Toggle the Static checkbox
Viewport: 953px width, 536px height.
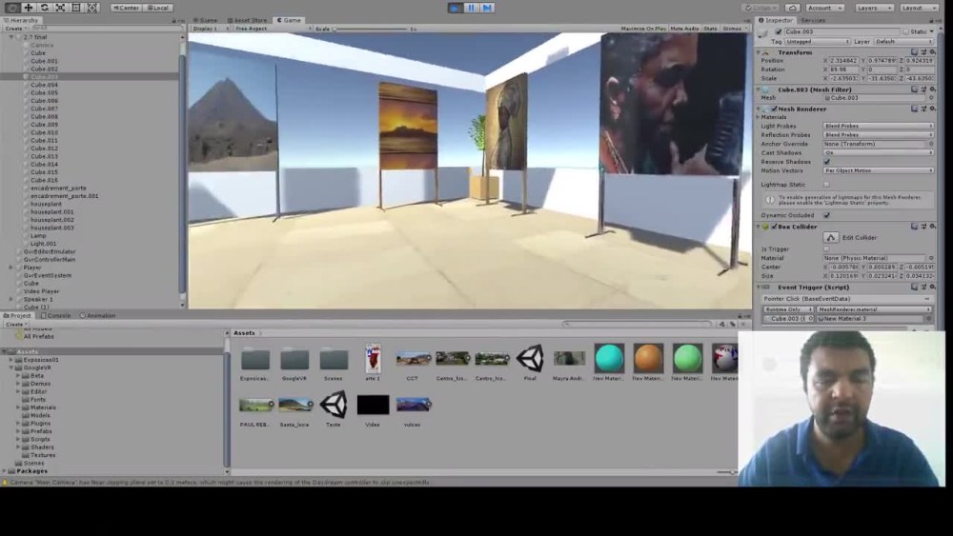click(x=905, y=31)
